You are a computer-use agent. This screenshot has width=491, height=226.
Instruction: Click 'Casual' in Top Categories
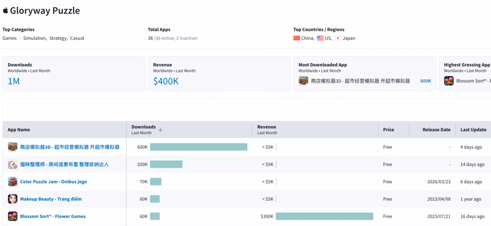(77, 38)
